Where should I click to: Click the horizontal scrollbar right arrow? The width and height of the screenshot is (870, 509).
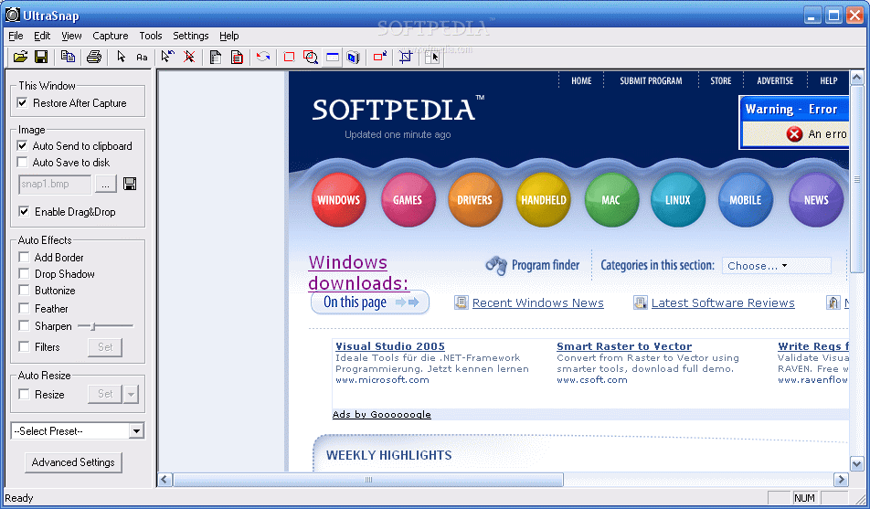click(841, 479)
